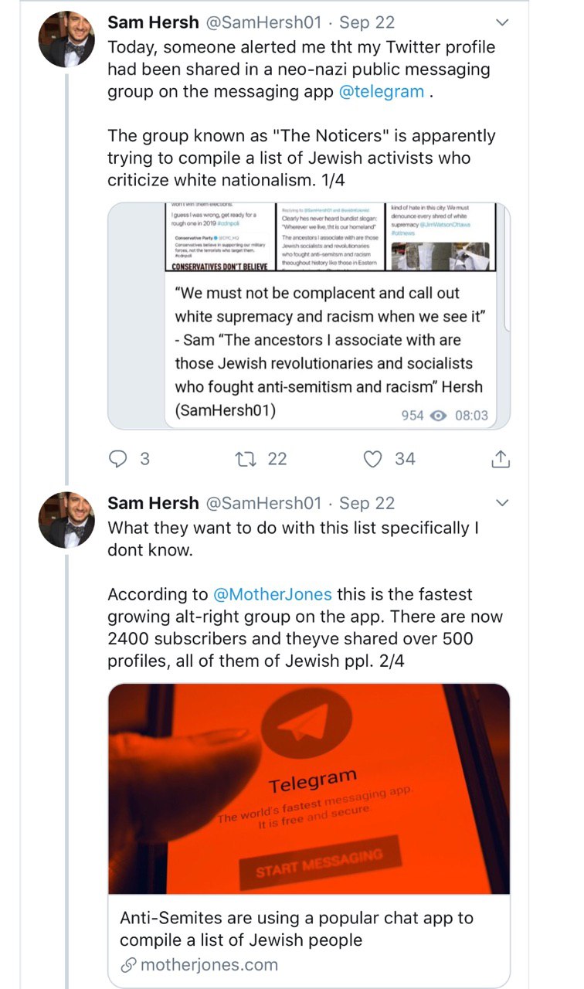Image resolution: width=584 pixels, height=989 pixels.
Task: Click @SamHersh01 handle on second tweet
Action: tap(263, 503)
